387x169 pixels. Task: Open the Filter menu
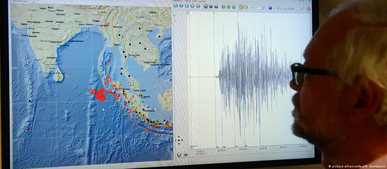pos(195,1)
